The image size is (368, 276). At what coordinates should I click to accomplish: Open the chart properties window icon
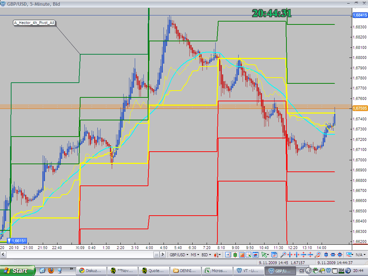pos(274,255)
